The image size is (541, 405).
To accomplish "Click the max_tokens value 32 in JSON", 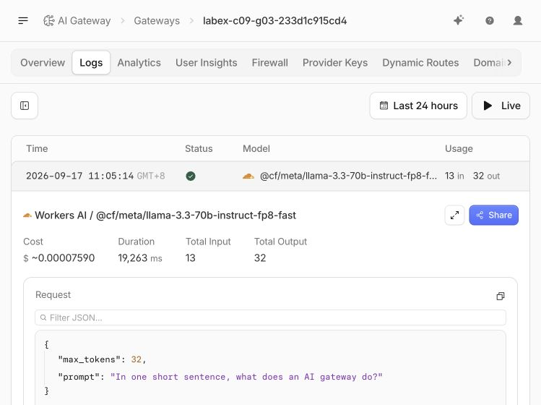I will coord(137,359).
